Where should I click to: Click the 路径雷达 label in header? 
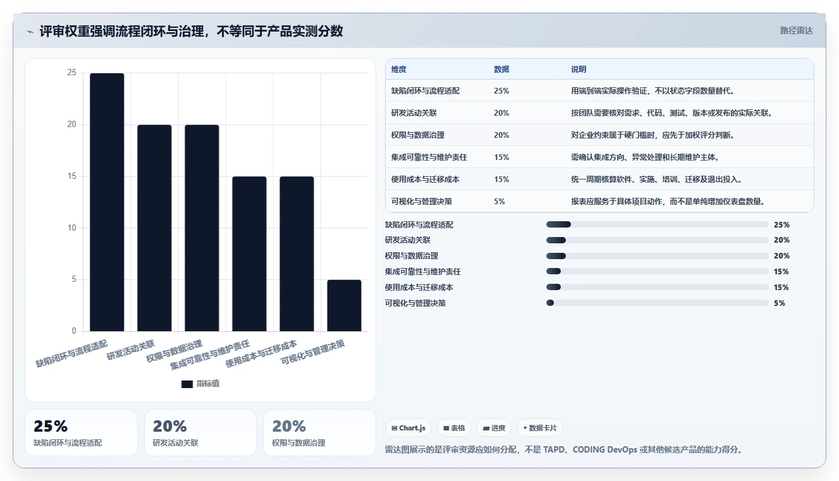pos(796,30)
